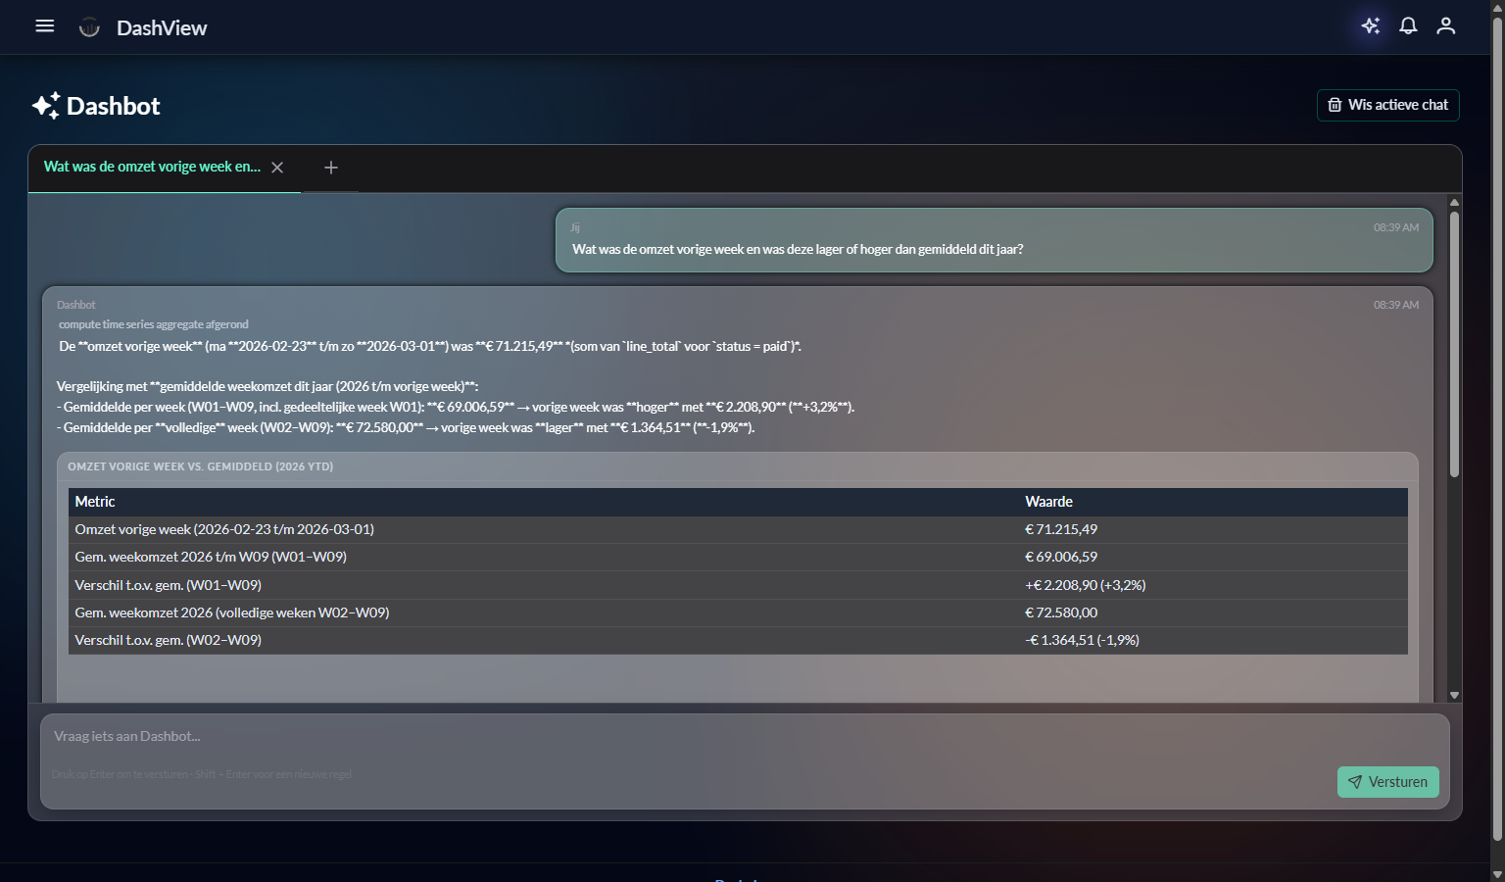This screenshot has height=882, width=1505.
Task: Click the Dashbot sparkle icon next to the heading
Action: 44,104
